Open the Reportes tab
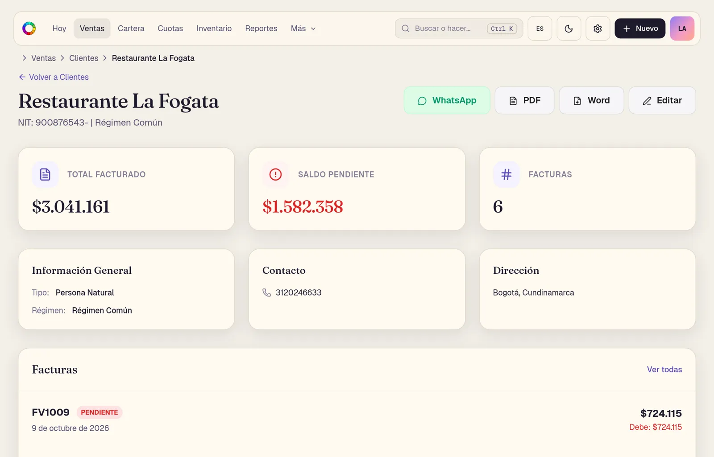The height and width of the screenshot is (457, 714). coord(261,29)
